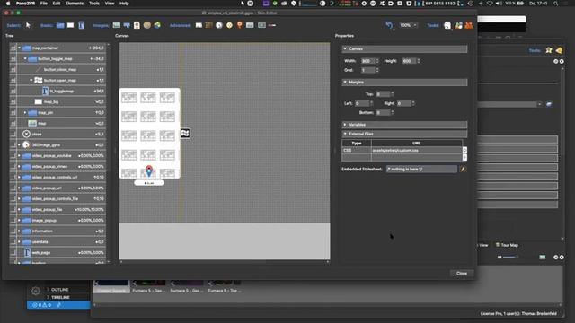575x323 pixels.
Task: Add the round brown Images icon
Action: (147, 25)
